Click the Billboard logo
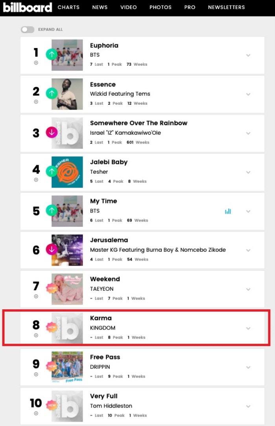This screenshot has width=275, height=426. [x=28, y=7]
